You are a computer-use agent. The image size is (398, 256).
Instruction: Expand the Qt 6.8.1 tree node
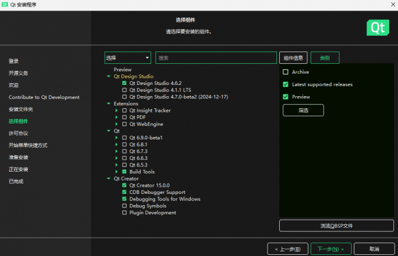point(117,144)
